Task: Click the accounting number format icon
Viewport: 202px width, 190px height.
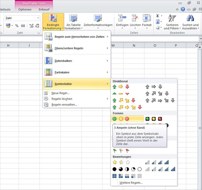Action: point(8,26)
